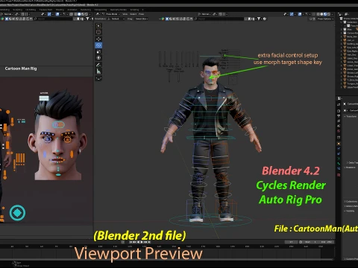Open the Output properties tab
Screen dimensions: 358x268
(339, 116)
